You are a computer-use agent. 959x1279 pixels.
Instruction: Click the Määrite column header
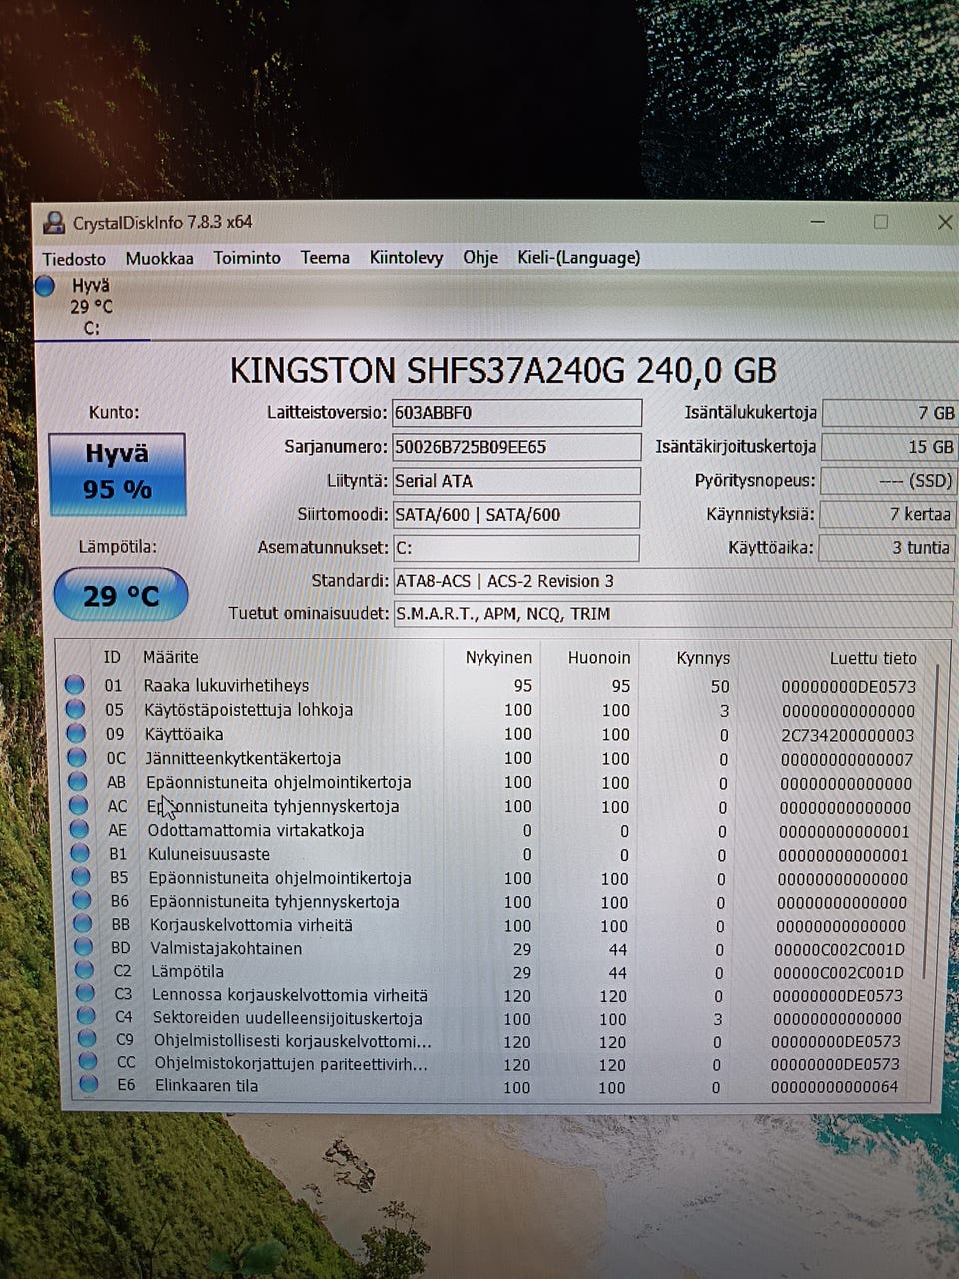pos(170,657)
